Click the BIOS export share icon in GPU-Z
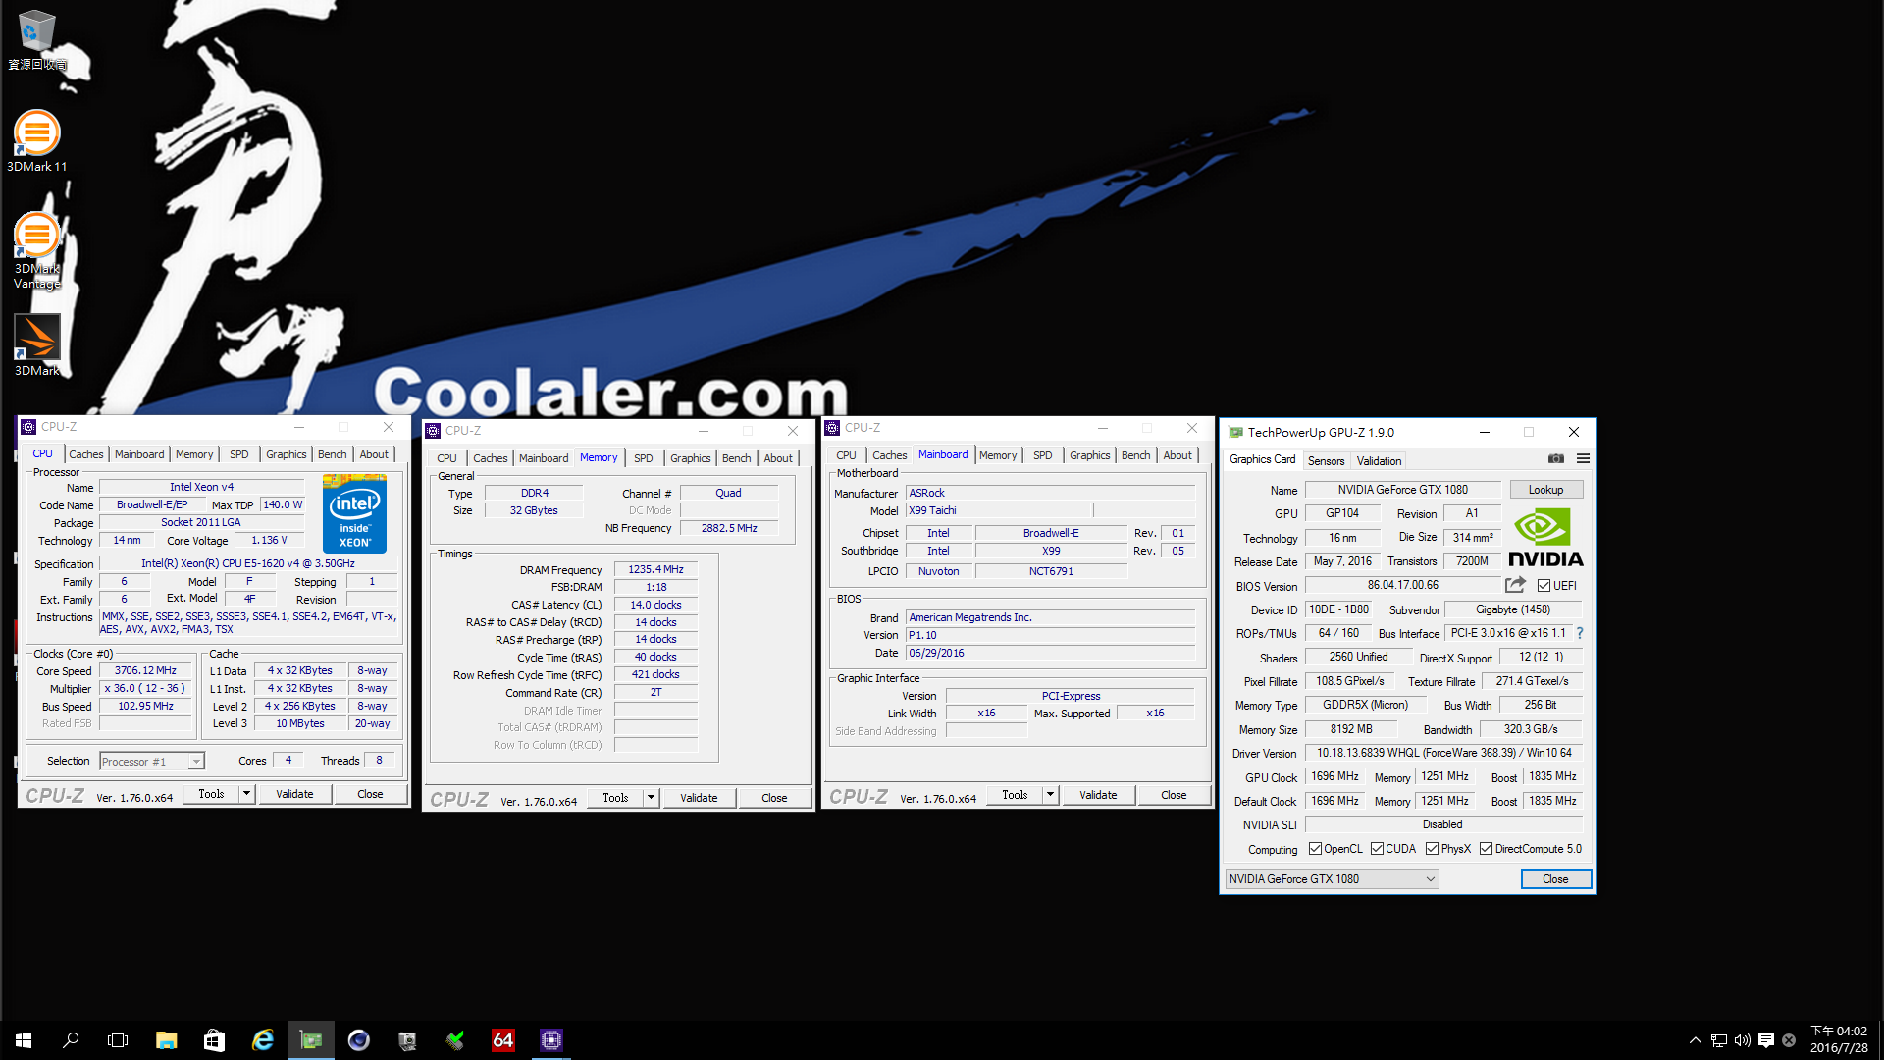Viewport: 1884px width, 1060px height. click(x=1515, y=585)
